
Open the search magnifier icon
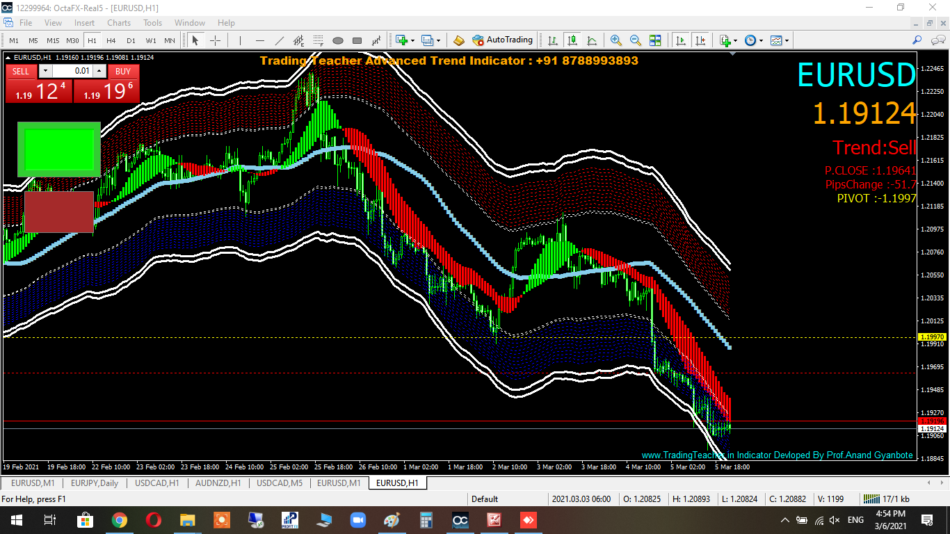[x=917, y=40]
